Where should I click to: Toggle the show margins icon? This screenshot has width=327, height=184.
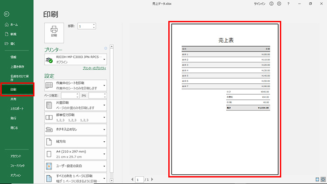pos(317,179)
